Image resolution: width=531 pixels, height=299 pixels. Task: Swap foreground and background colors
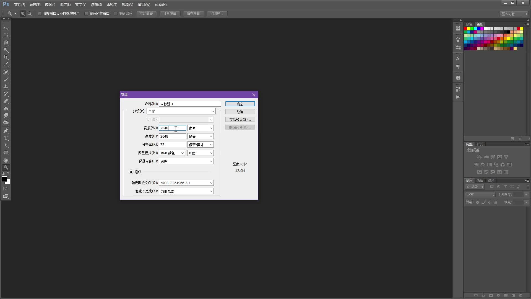(8, 173)
